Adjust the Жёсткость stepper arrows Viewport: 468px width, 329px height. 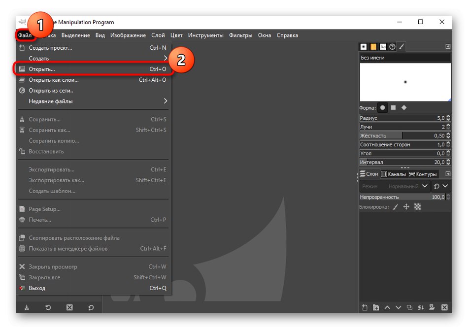[448, 136]
